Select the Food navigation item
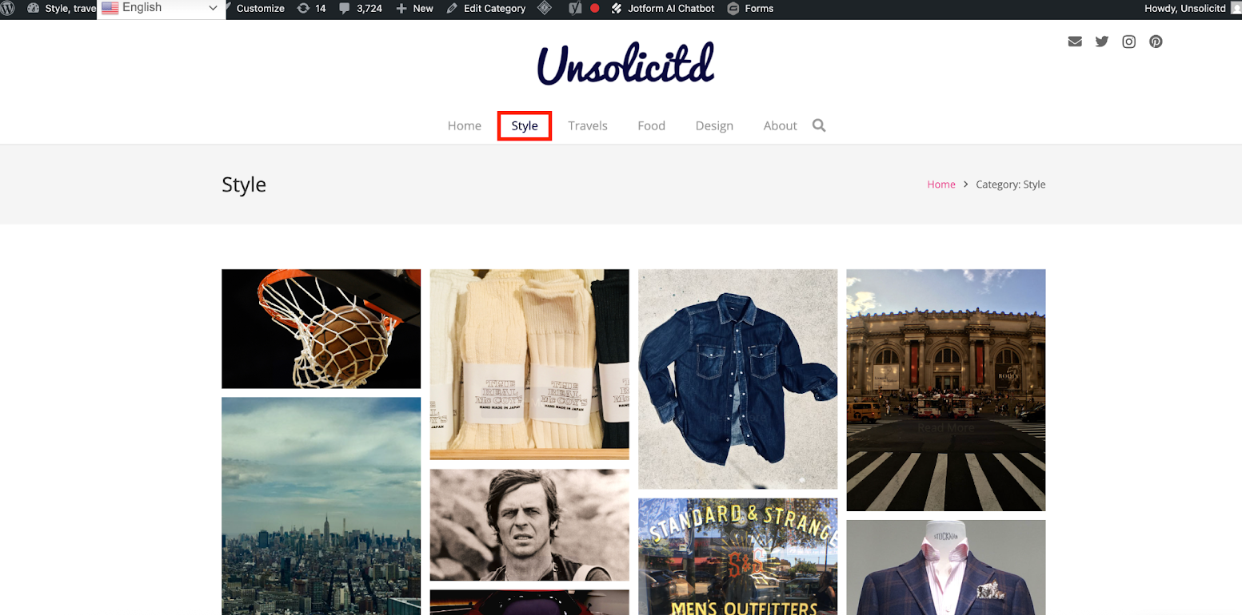Image resolution: width=1242 pixels, height=615 pixels. tap(651, 126)
